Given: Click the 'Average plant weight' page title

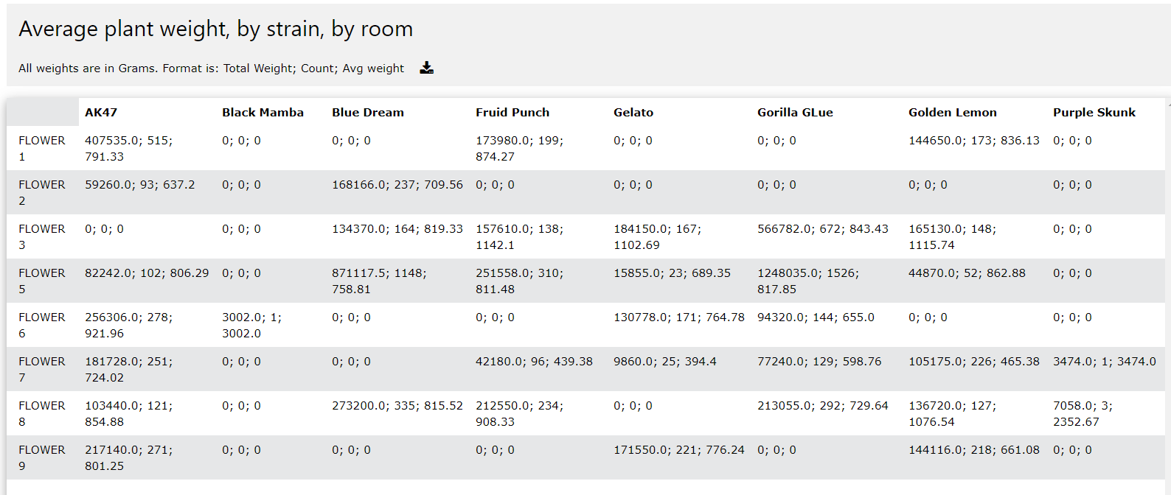Looking at the screenshot, I should click(215, 29).
